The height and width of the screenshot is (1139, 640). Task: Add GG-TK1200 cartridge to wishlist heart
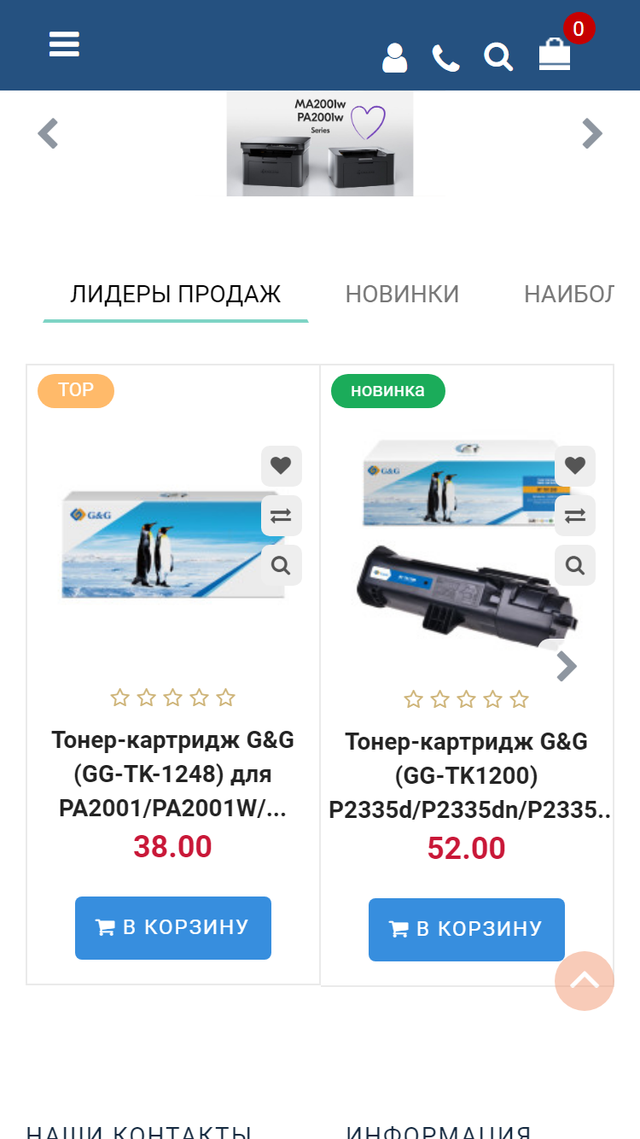click(575, 466)
